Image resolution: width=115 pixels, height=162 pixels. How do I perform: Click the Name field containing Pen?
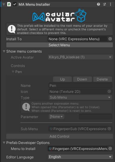click(x=80, y=86)
